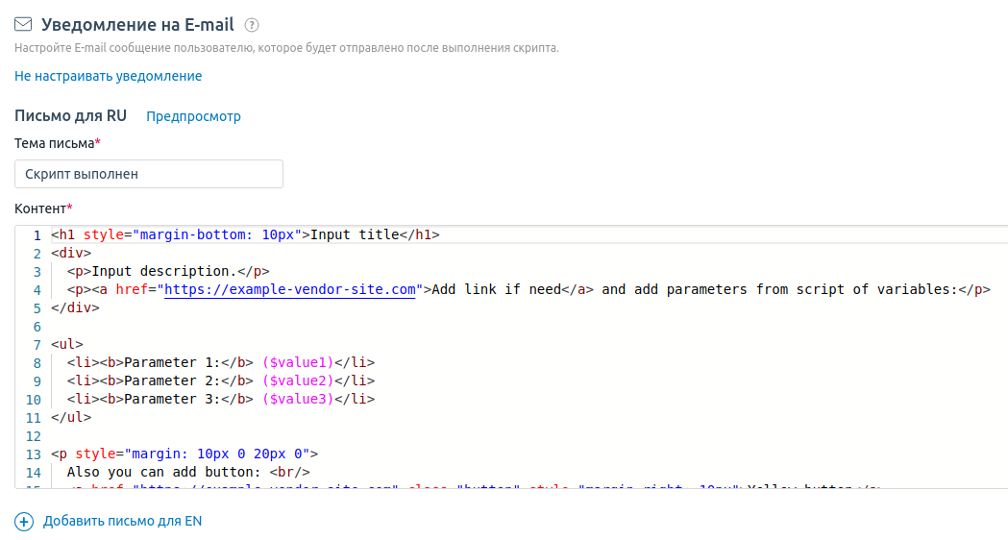Click the envelope icon beside the heading

pyautogui.click(x=23, y=25)
